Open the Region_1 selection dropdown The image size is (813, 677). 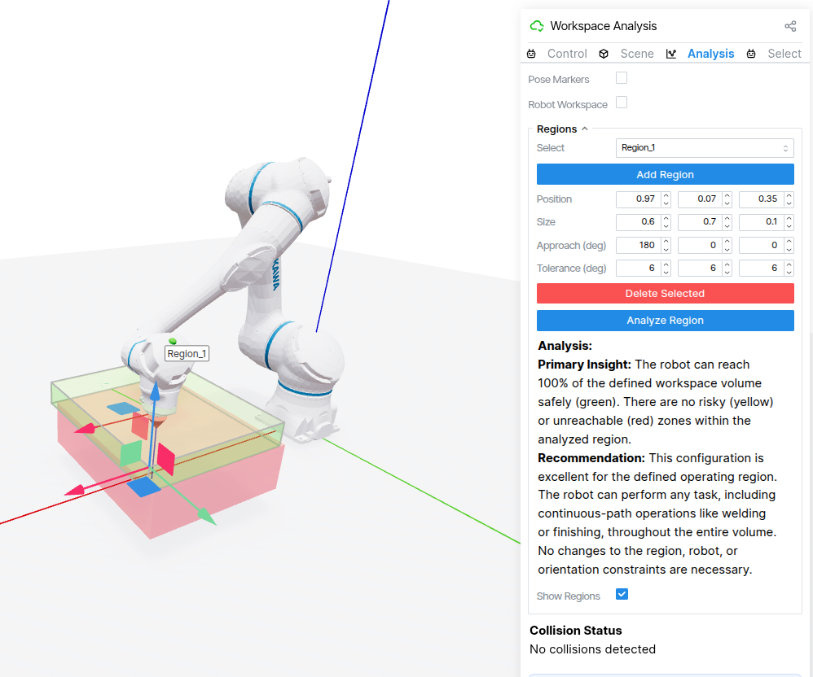[x=705, y=147]
